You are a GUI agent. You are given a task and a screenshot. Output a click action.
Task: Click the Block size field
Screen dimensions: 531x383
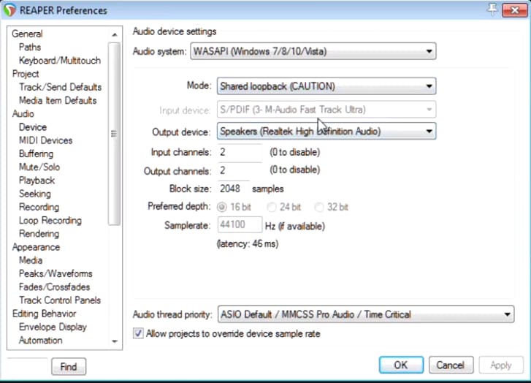(x=233, y=189)
